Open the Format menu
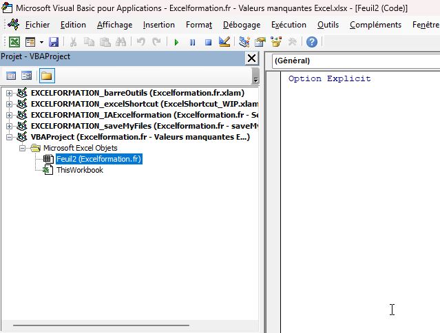The width and height of the screenshot is (440, 333). pos(199,25)
